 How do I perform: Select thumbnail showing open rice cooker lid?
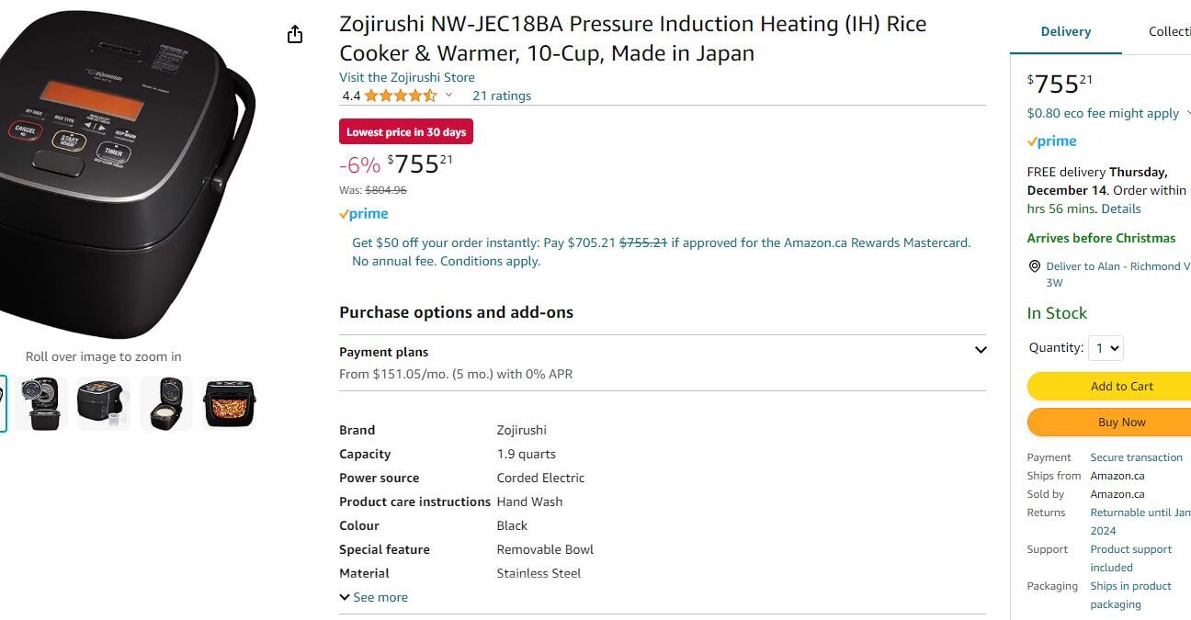tap(41, 403)
